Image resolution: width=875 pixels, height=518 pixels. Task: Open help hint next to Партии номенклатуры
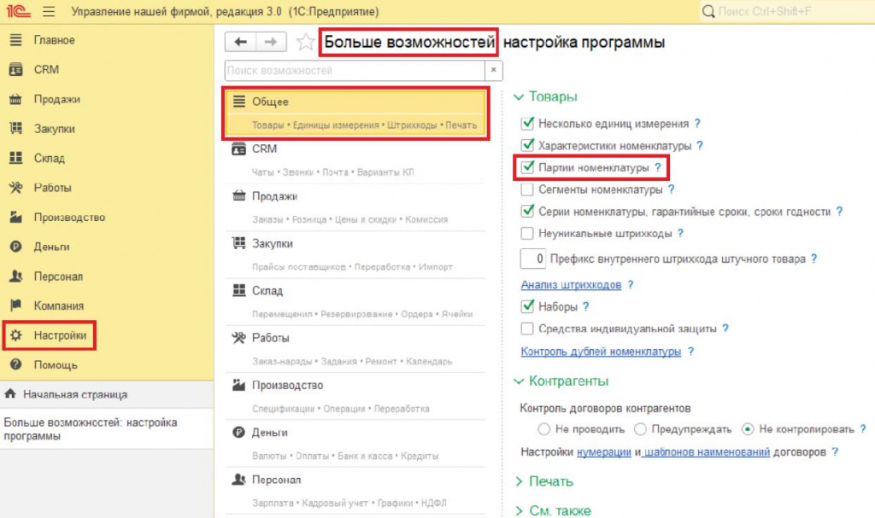658,167
